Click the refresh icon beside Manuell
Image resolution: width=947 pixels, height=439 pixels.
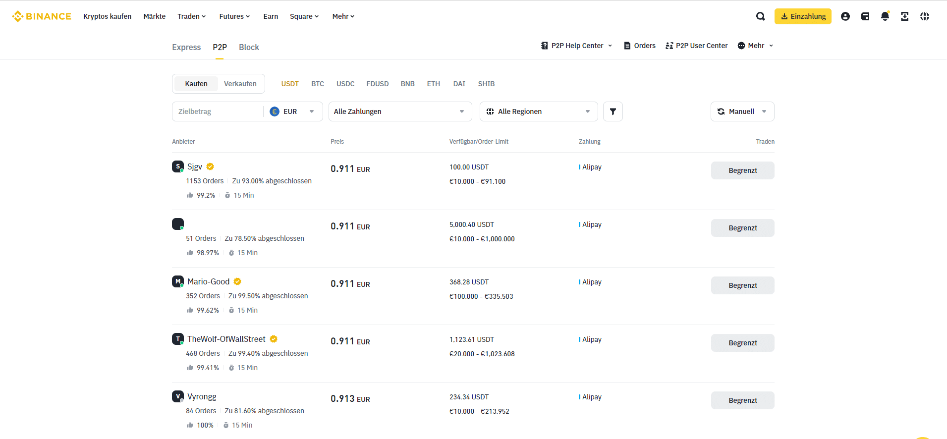pos(721,111)
